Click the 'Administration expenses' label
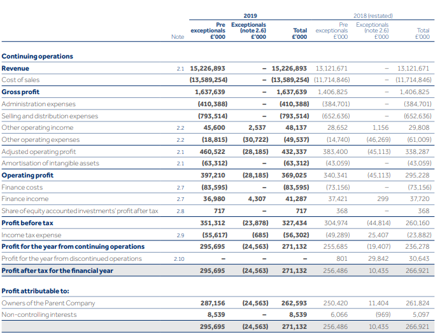Screen dimensions: 440x334 click(x=39, y=104)
